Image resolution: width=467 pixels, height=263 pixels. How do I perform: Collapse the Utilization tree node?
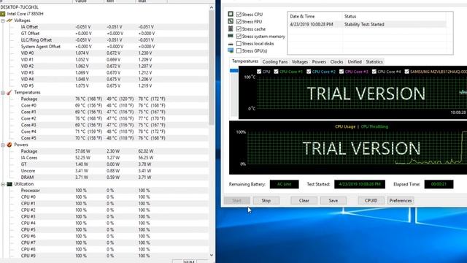pos(3,184)
